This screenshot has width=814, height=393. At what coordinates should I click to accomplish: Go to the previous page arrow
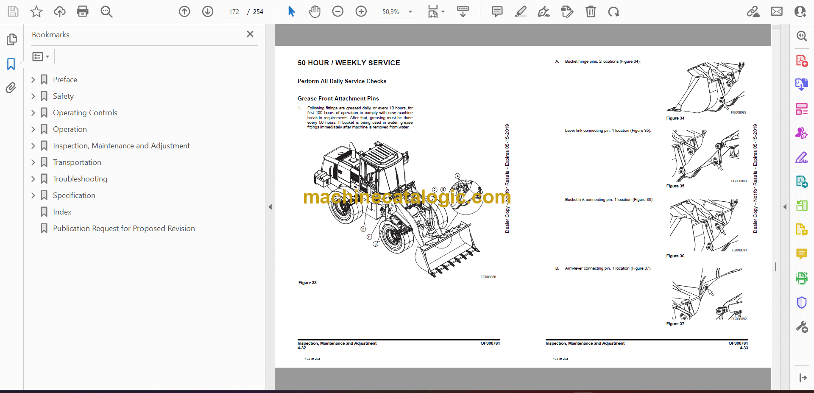click(x=184, y=11)
